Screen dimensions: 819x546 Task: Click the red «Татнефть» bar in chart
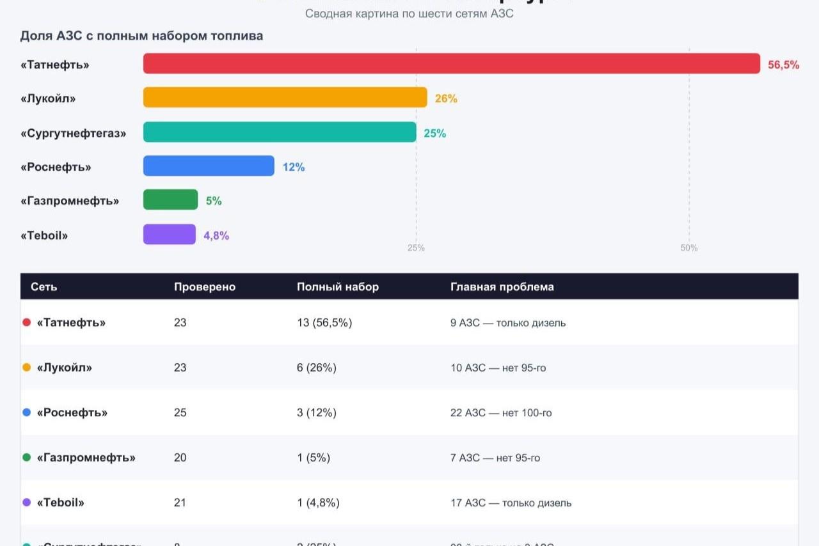point(452,64)
